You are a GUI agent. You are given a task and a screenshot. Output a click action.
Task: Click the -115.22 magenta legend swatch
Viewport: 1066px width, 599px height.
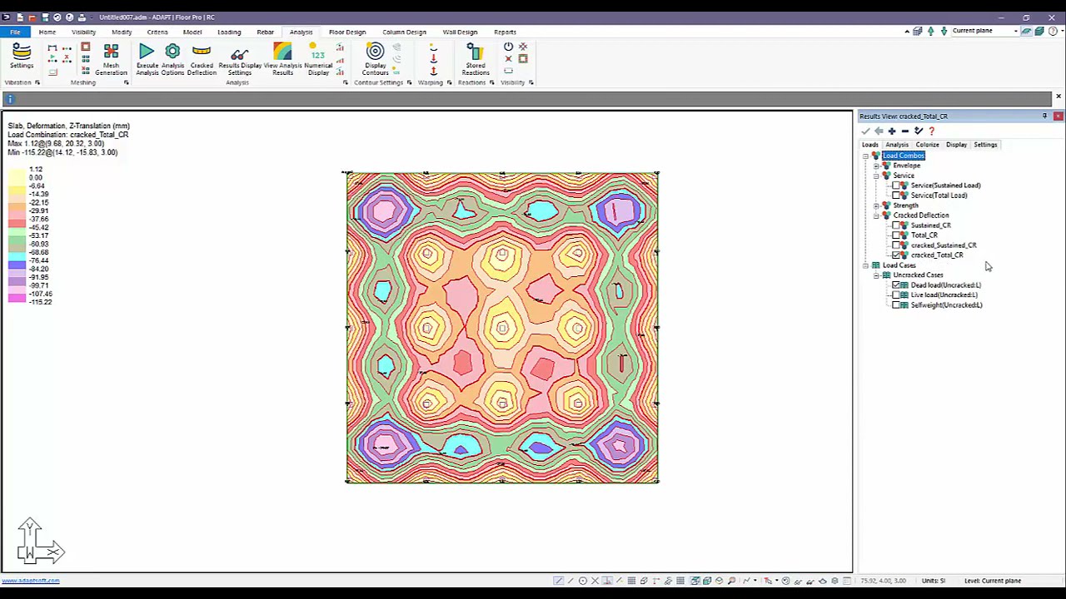click(x=17, y=298)
